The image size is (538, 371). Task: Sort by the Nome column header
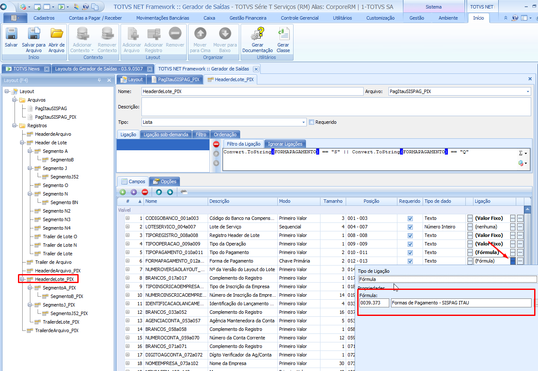[x=176, y=201]
